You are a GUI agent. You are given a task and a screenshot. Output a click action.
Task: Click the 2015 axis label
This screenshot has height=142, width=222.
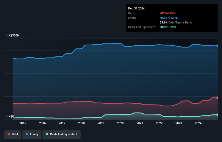pyautogui.click(x=23, y=123)
